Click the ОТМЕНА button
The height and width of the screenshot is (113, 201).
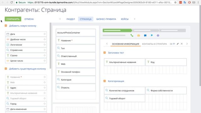(x=29, y=19)
